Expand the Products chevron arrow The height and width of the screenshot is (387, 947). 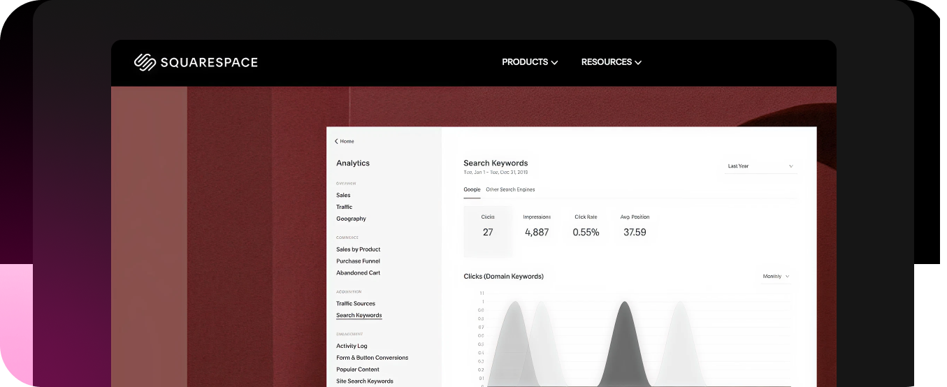(x=554, y=63)
